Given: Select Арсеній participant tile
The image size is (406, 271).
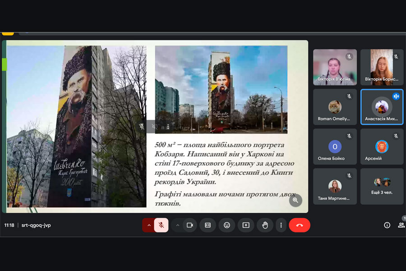Looking at the screenshot, I should pos(382,147).
